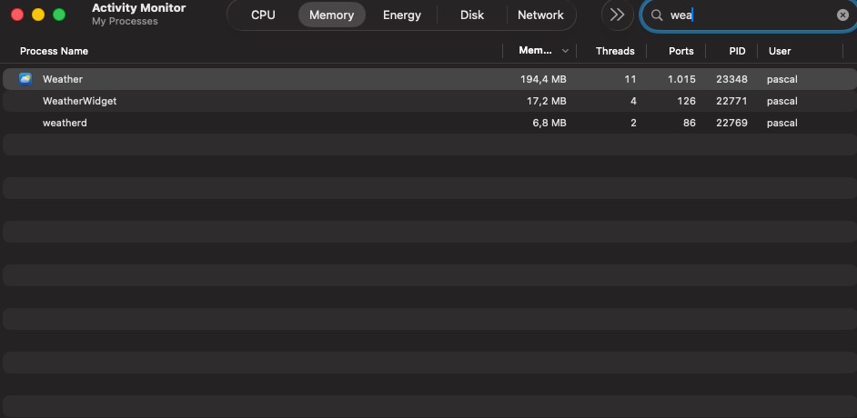Close the Activity Monitor window
This screenshot has width=857, height=418.
click(x=17, y=15)
